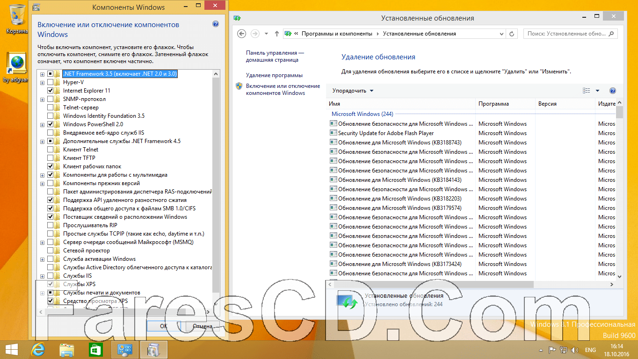Viewport: 638px width, 359px height.
Task: Sort by Версия column header
Action: tap(565, 104)
